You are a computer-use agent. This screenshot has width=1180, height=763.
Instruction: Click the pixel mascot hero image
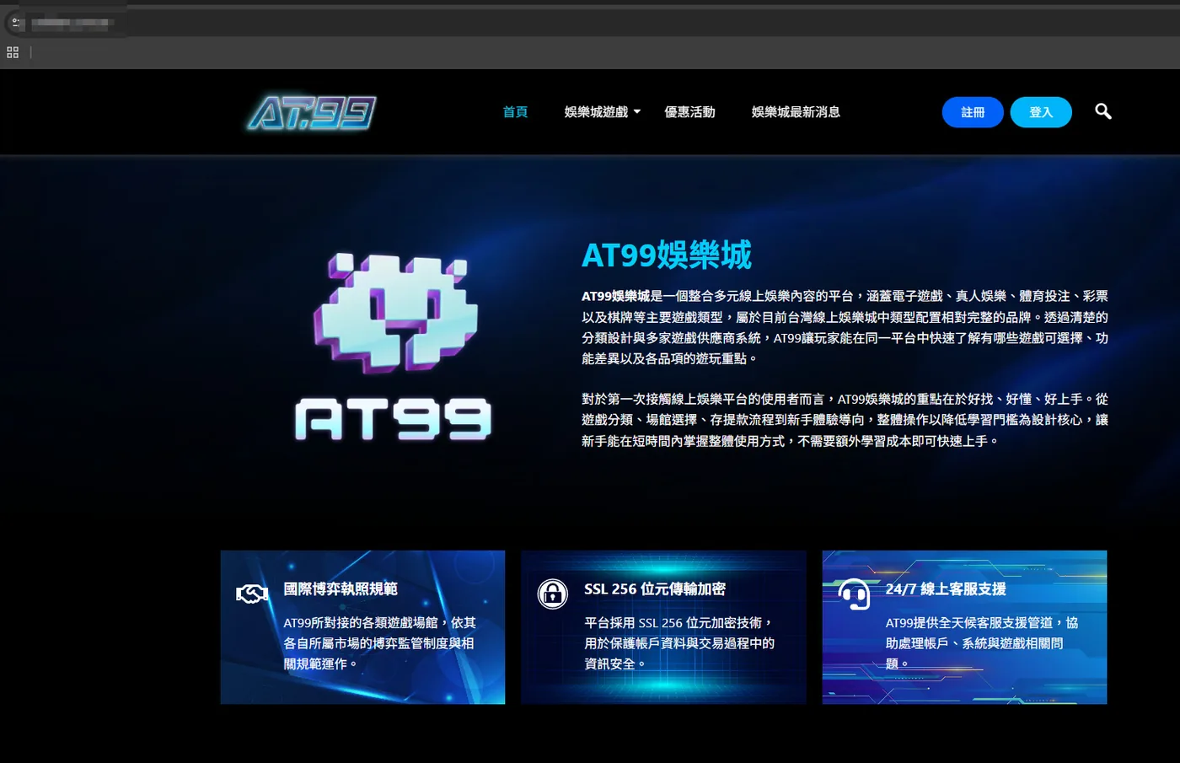tap(394, 346)
